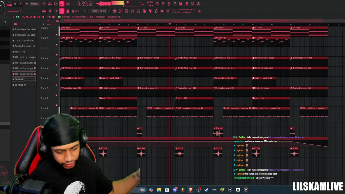The height and width of the screenshot is (194, 345).
Task: Click the cut scissors icon in top toolbar
Action: tap(163, 4)
